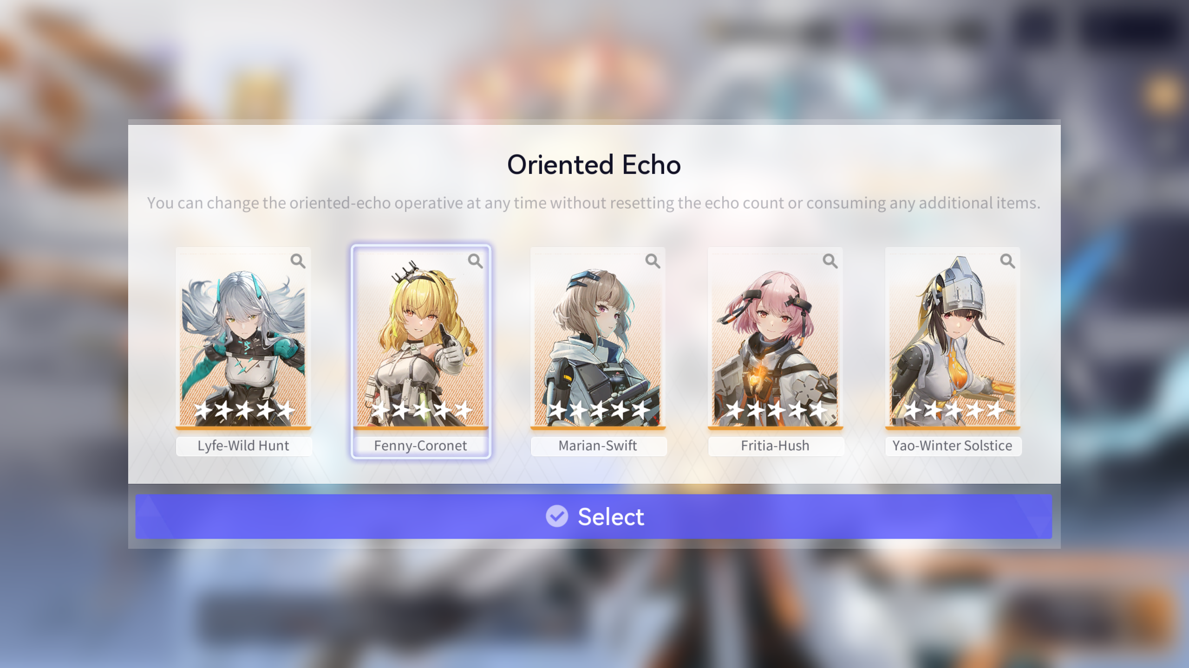Image resolution: width=1189 pixels, height=668 pixels.
Task: Open the magnifier on Lyfe-Wild Hunt card
Action: click(298, 261)
